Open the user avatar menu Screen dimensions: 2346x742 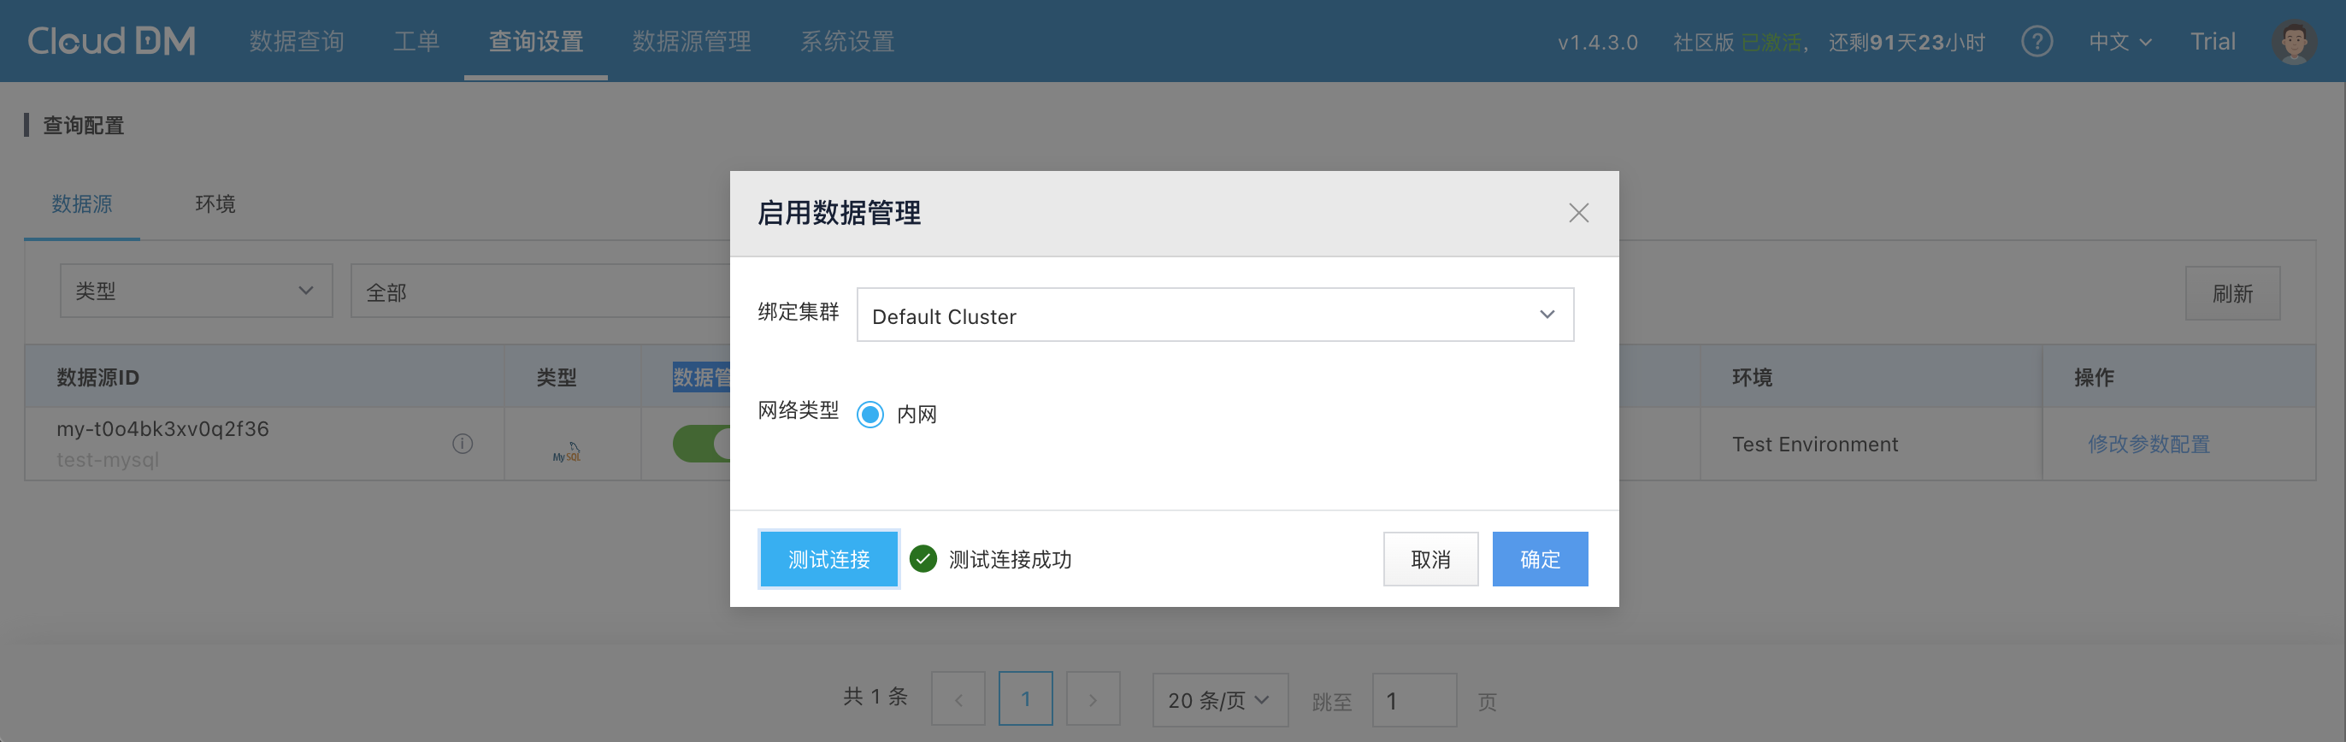2293,41
